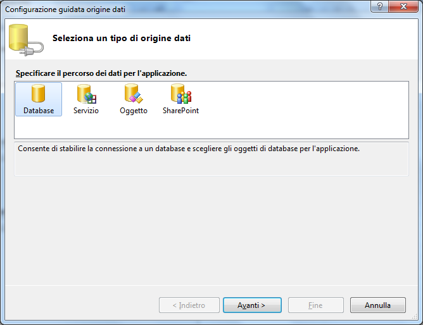
Task: Open help with the question mark button
Action: (x=379, y=6)
